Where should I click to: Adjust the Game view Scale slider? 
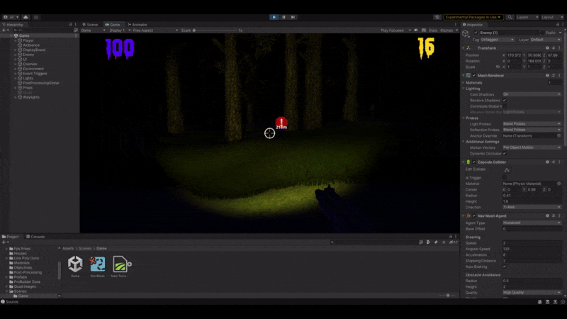coord(215,30)
